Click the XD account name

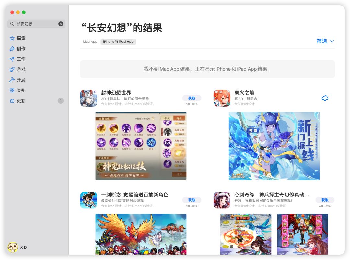[x=23, y=247]
